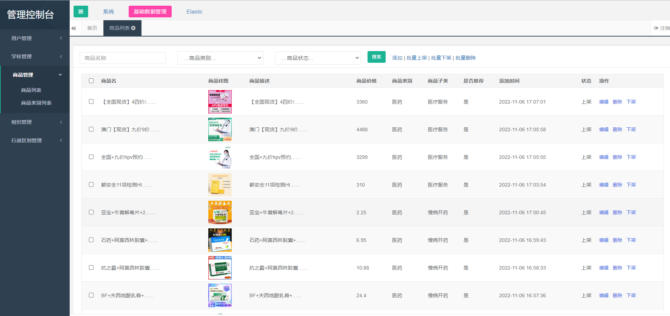Image resolution: width=670 pixels, height=316 pixels.
Task: Open the 商品类别 dropdown
Action: (220, 58)
